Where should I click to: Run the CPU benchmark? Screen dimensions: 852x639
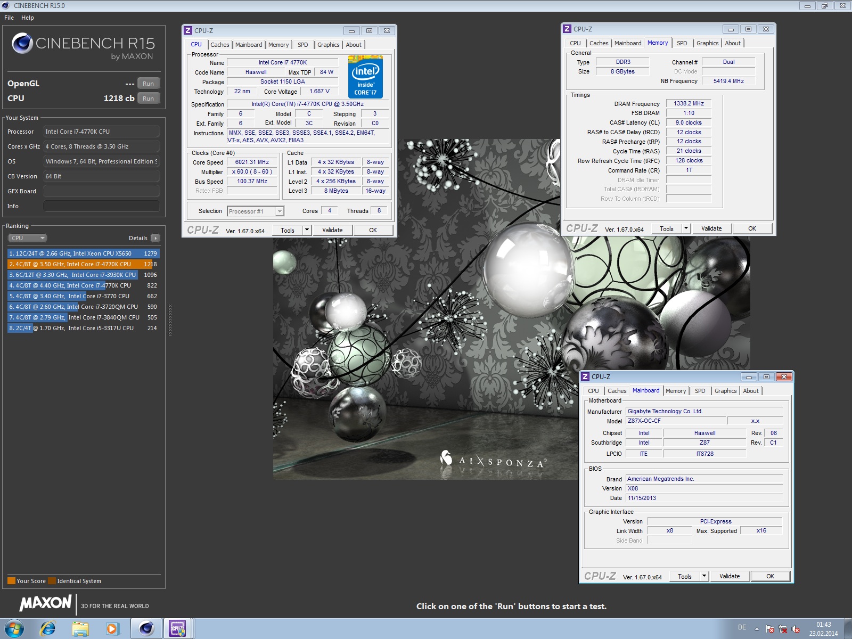148,99
